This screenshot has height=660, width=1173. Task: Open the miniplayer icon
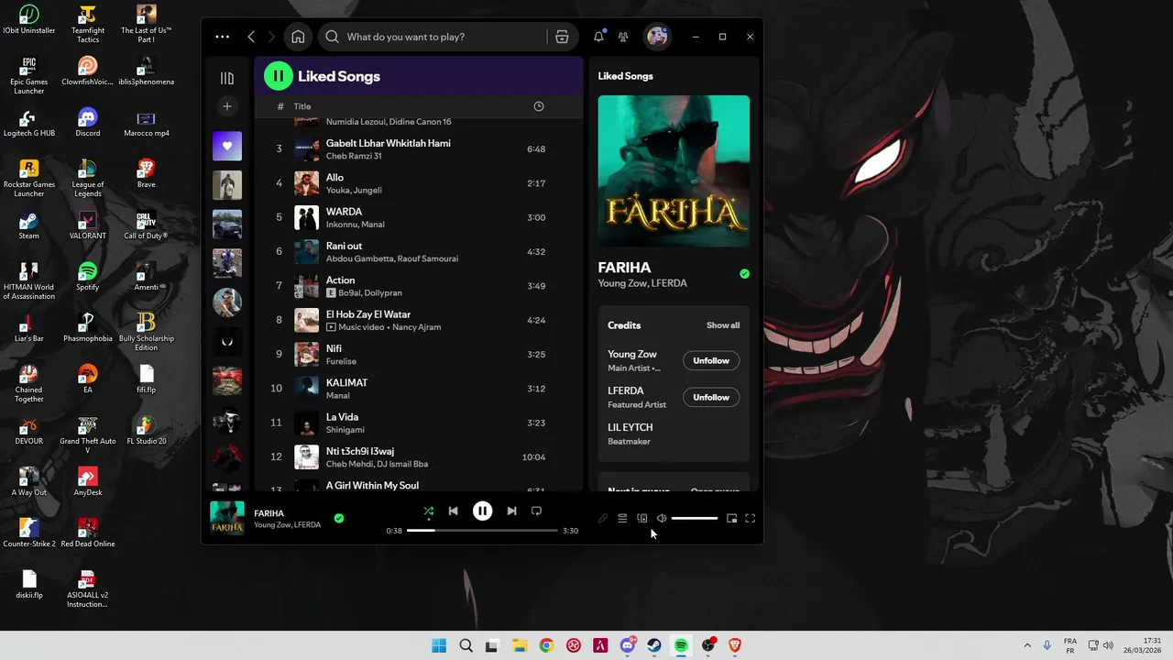(x=731, y=519)
